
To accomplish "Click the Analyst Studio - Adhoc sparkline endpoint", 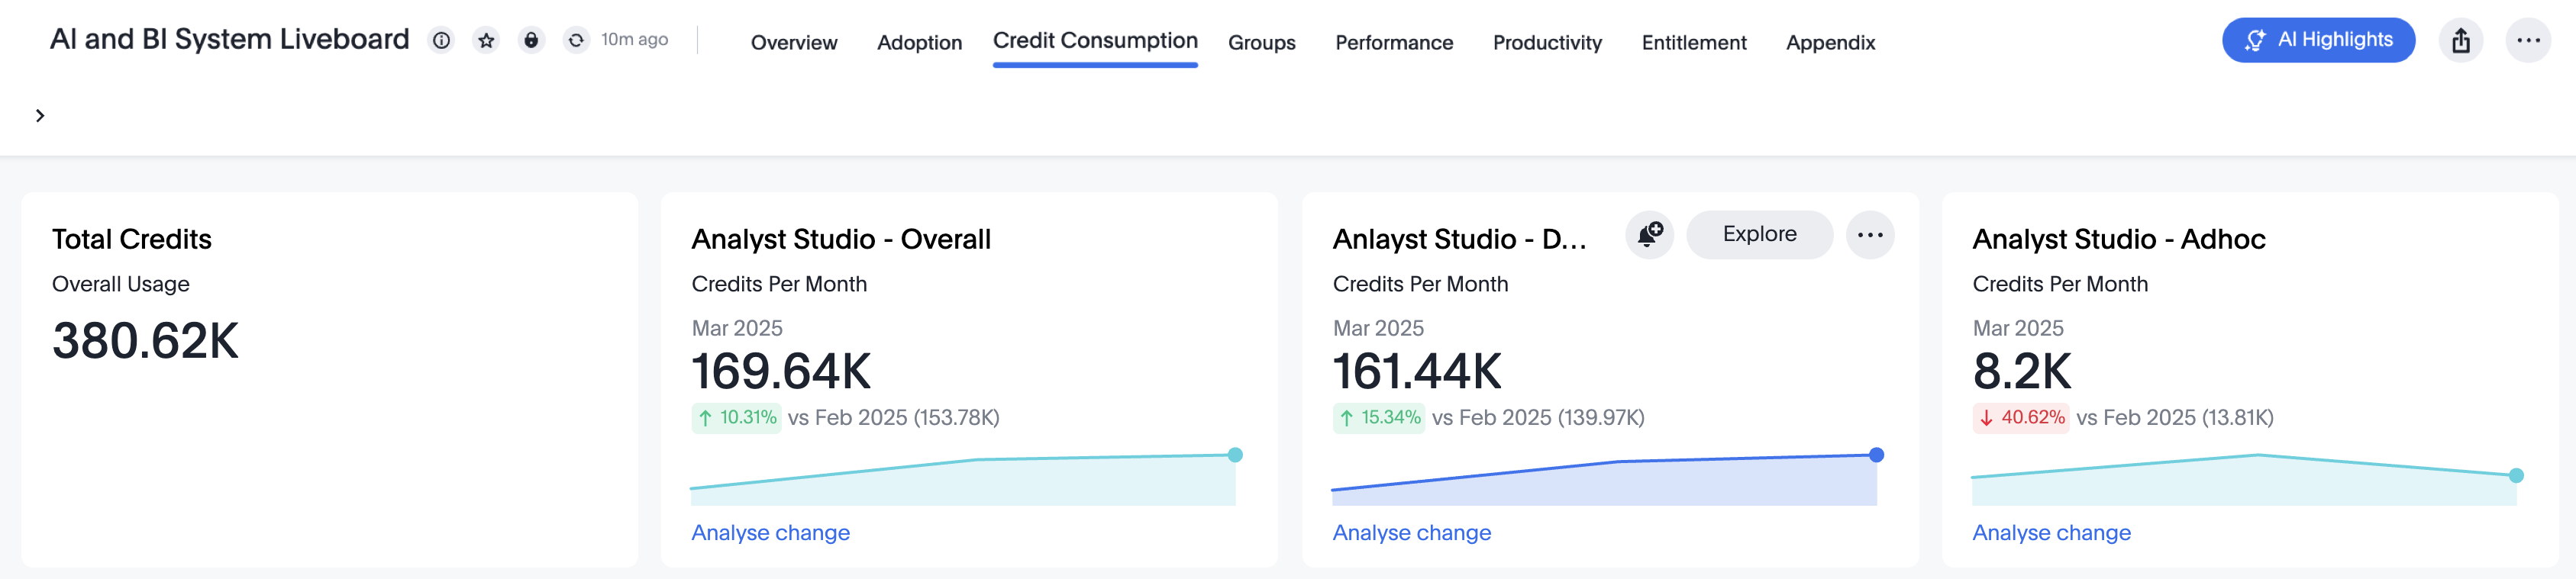I will (x=2516, y=476).
